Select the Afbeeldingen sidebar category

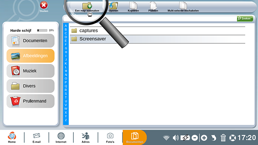[31, 56]
